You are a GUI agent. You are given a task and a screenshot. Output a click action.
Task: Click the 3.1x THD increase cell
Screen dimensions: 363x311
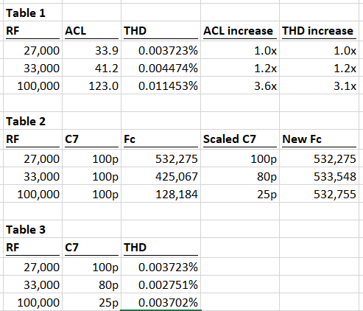pyautogui.click(x=319, y=85)
